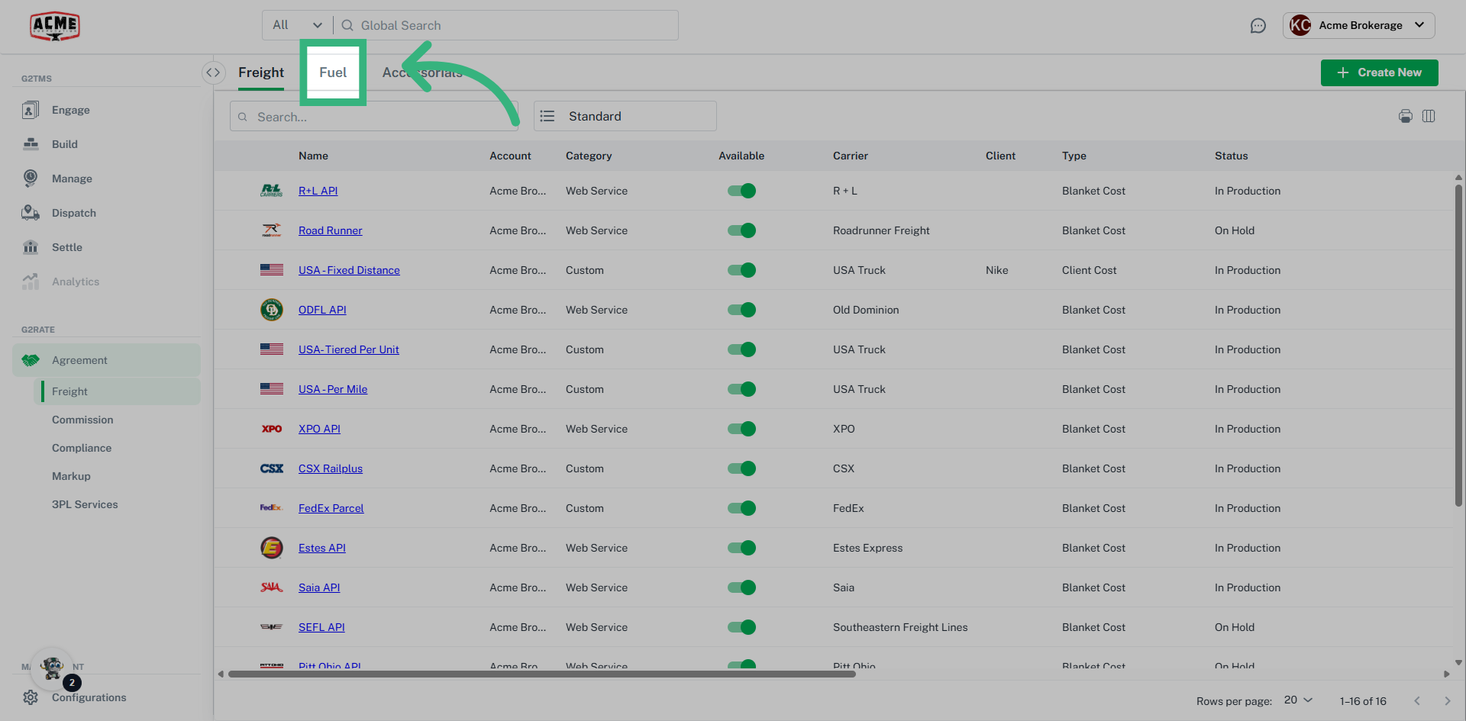Open the column layout icon
The image size is (1466, 721).
pyautogui.click(x=1429, y=116)
